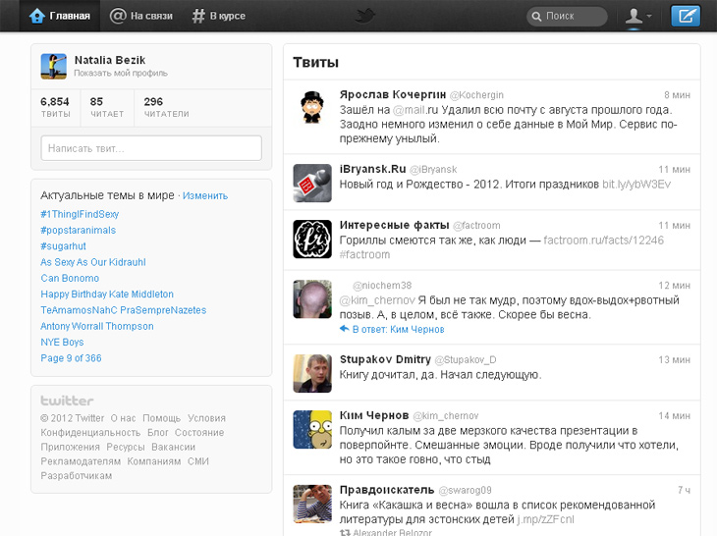Open the Разработчикам footer link
This screenshot has height=536, width=717.
pos(76,476)
